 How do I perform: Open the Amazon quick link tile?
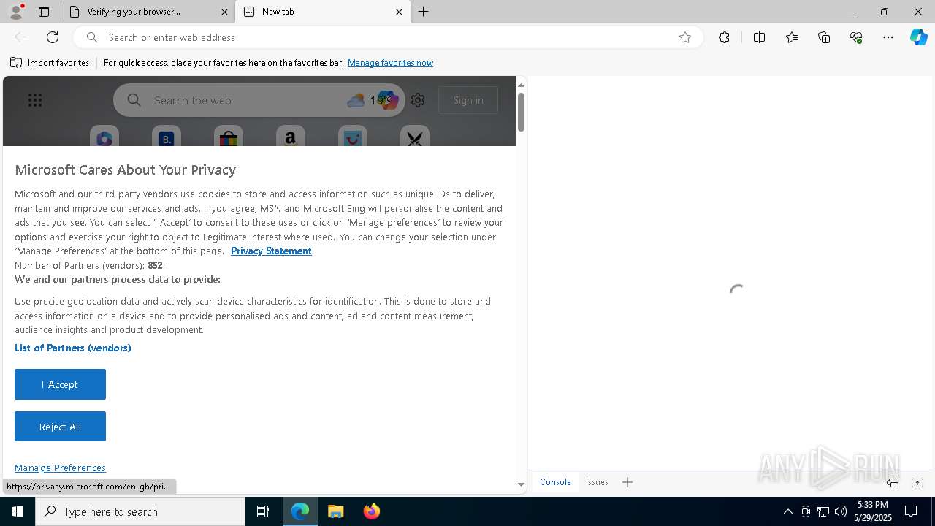point(291,137)
